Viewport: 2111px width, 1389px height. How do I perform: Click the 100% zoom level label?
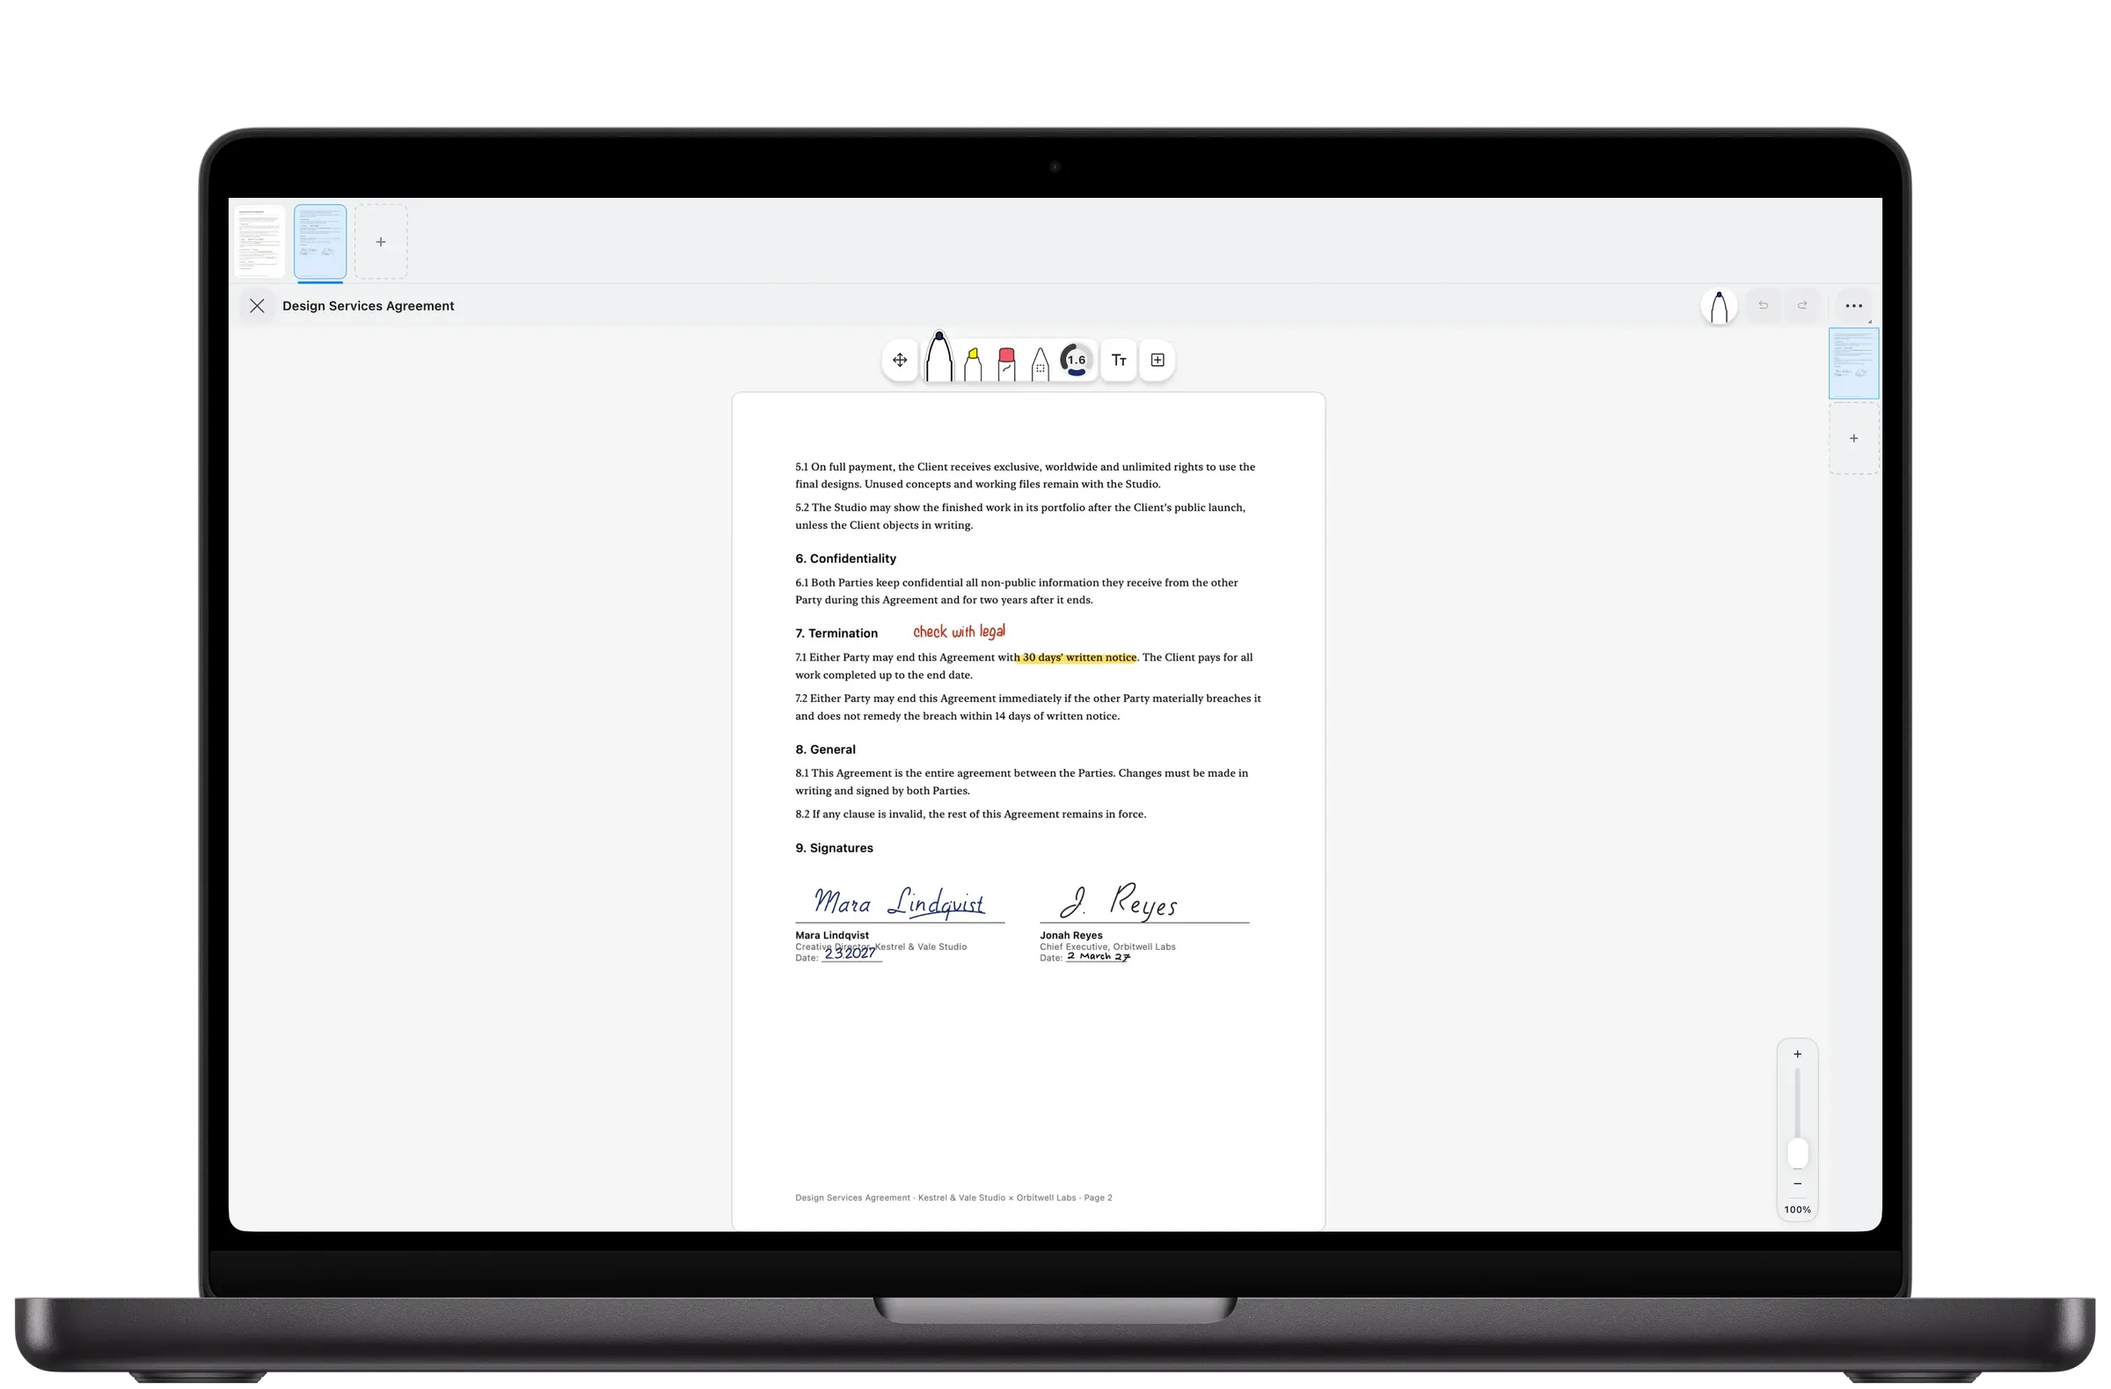pyautogui.click(x=1798, y=1210)
